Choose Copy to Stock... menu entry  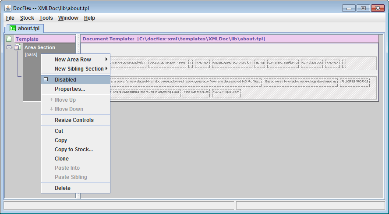(x=74, y=150)
